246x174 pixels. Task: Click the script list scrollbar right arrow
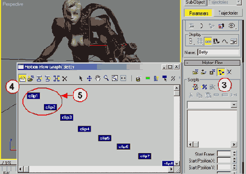click(x=234, y=145)
